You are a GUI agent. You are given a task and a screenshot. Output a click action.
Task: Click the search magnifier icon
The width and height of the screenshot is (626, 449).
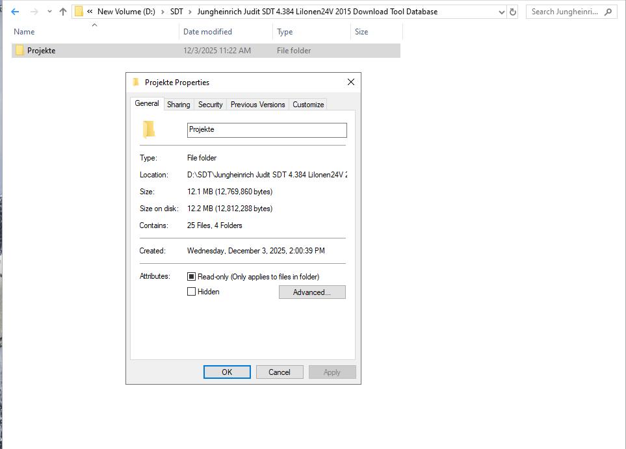point(606,11)
